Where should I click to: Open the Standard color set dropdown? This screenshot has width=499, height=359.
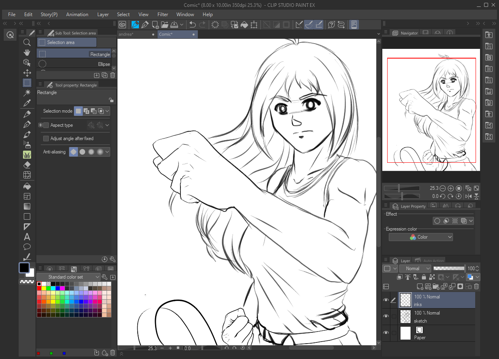pyautogui.click(x=68, y=277)
